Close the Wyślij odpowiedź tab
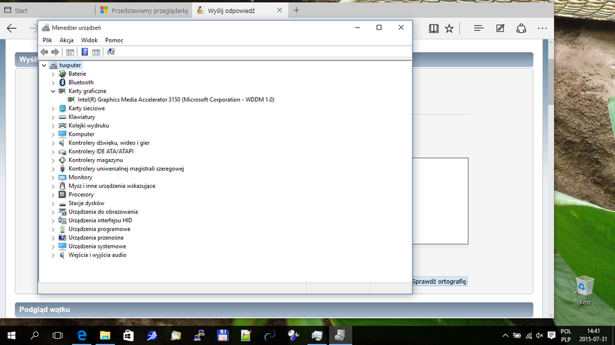 tap(279, 10)
